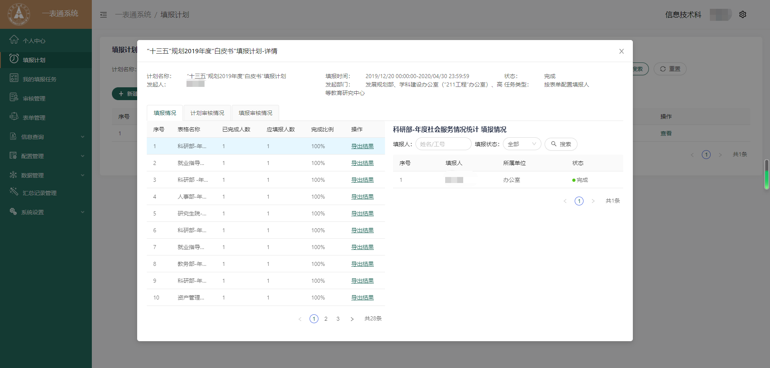Switch to the 填报审核情况 tab
The width and height of the screenshot is (770, 368).
[x=255, y=113]
